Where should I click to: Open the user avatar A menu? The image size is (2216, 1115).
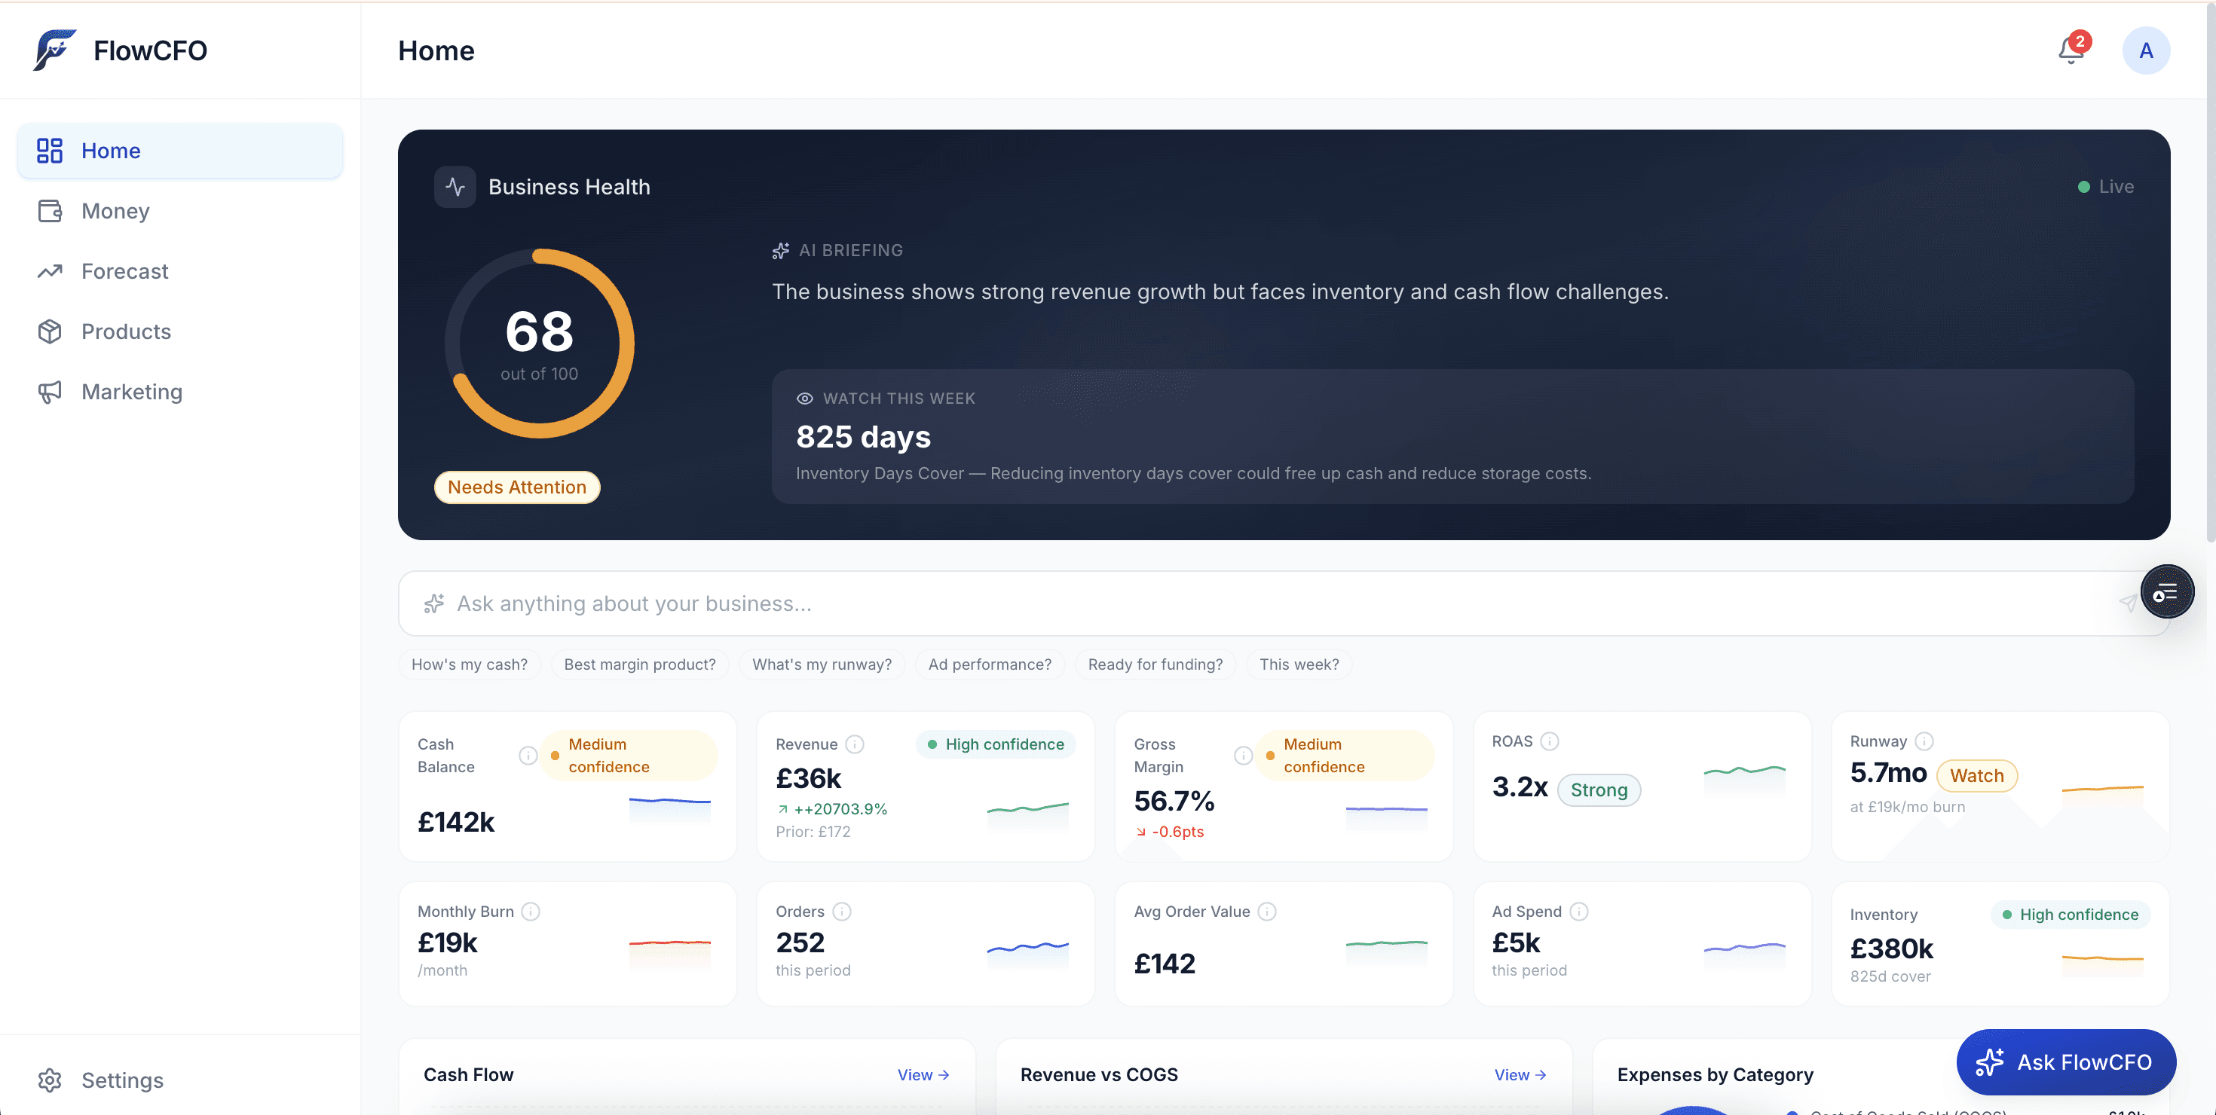tap(2145, 50)
